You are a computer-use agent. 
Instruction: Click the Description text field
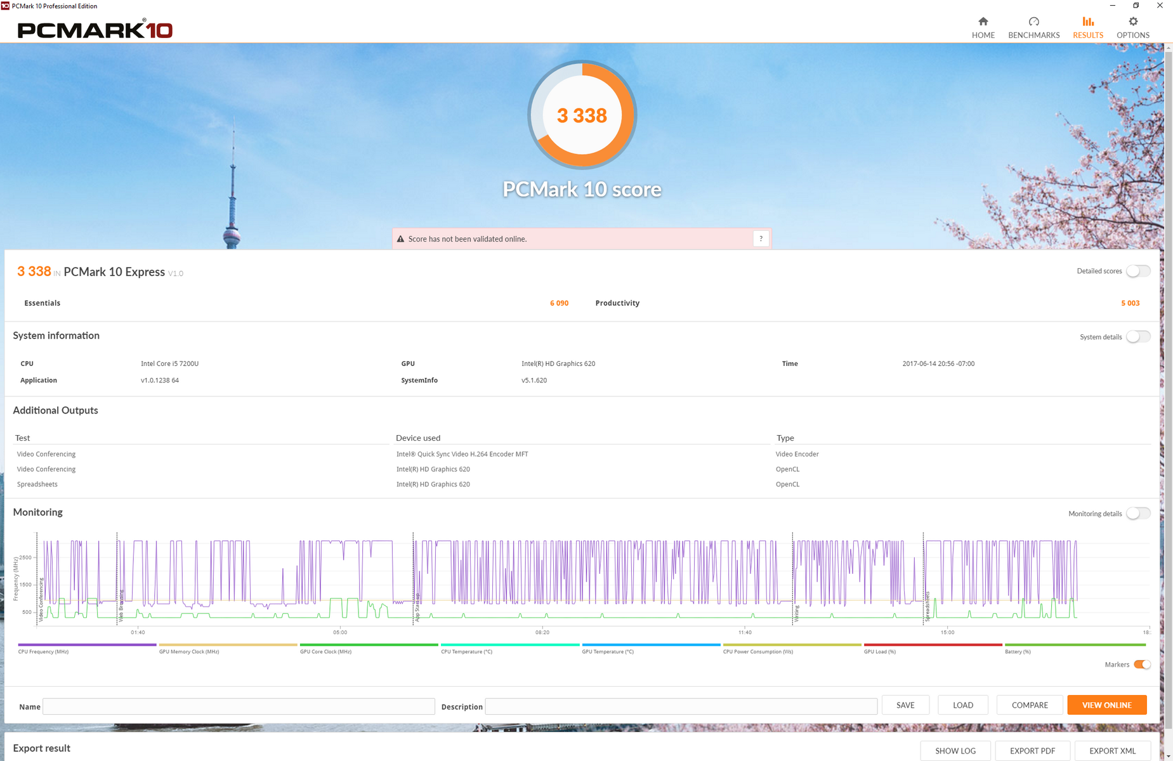point(681,706)
